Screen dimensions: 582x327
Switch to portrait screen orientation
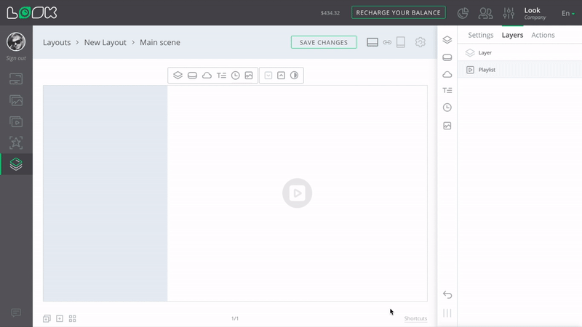401,42
